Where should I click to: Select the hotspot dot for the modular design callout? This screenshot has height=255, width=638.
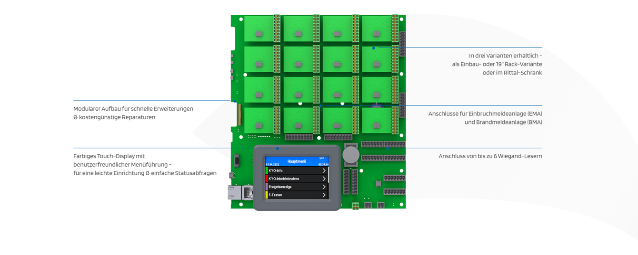coord(235,101)
